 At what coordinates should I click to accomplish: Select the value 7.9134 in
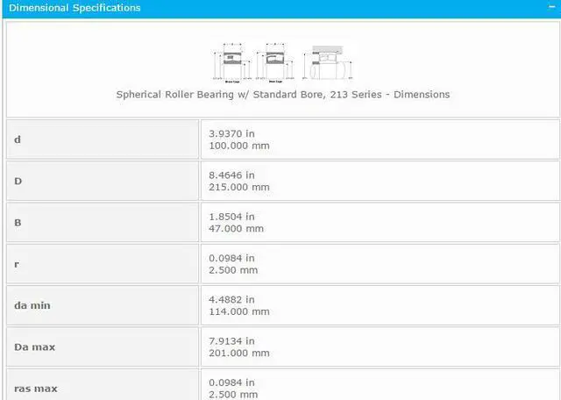pyautogui.click(x=231, y=341)
